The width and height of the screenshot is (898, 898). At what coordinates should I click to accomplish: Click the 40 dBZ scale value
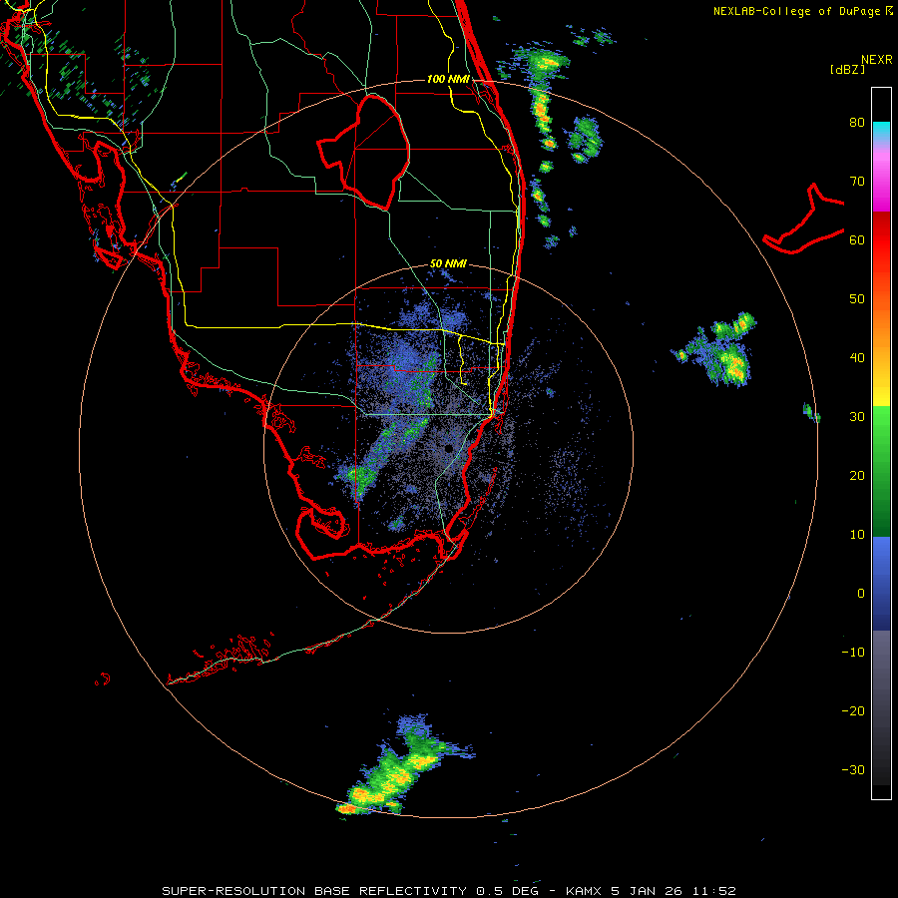(857, 358)
